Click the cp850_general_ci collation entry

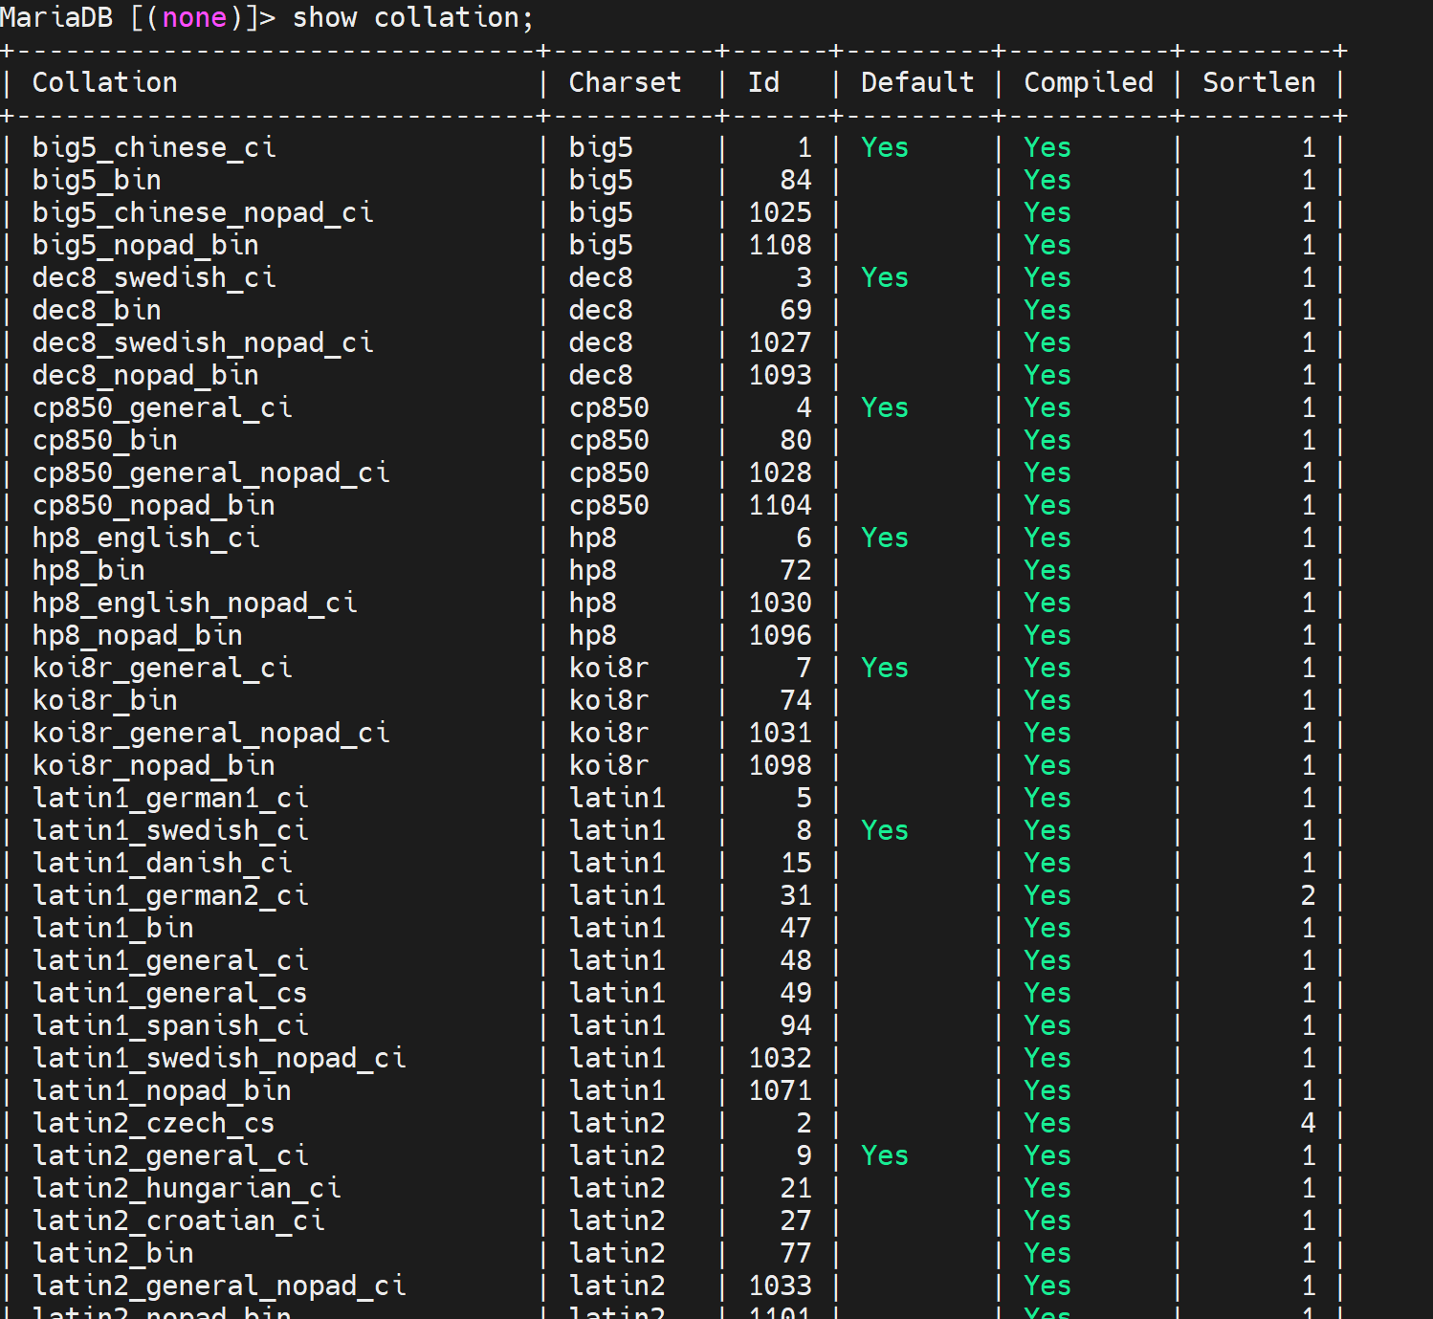point(162,408)
